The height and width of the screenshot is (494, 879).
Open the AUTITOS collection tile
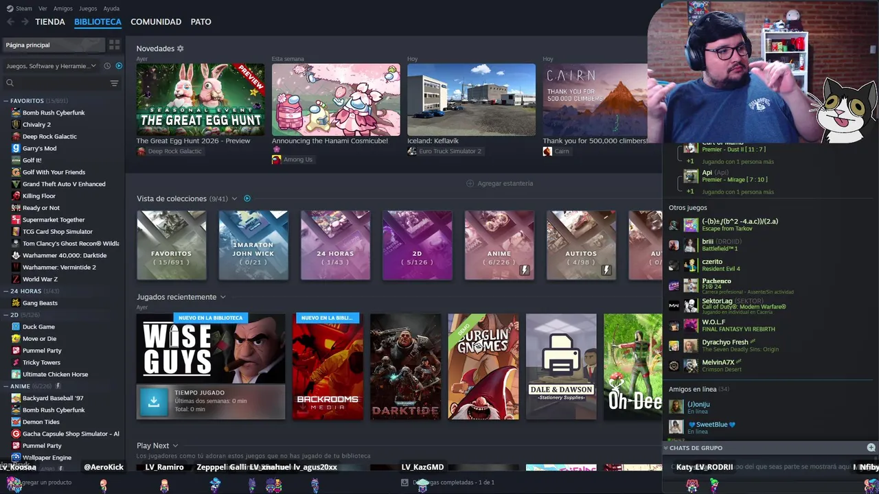(581, 246)
